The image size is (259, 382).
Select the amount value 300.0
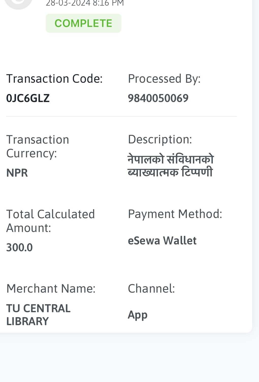(x=20, y=247)
